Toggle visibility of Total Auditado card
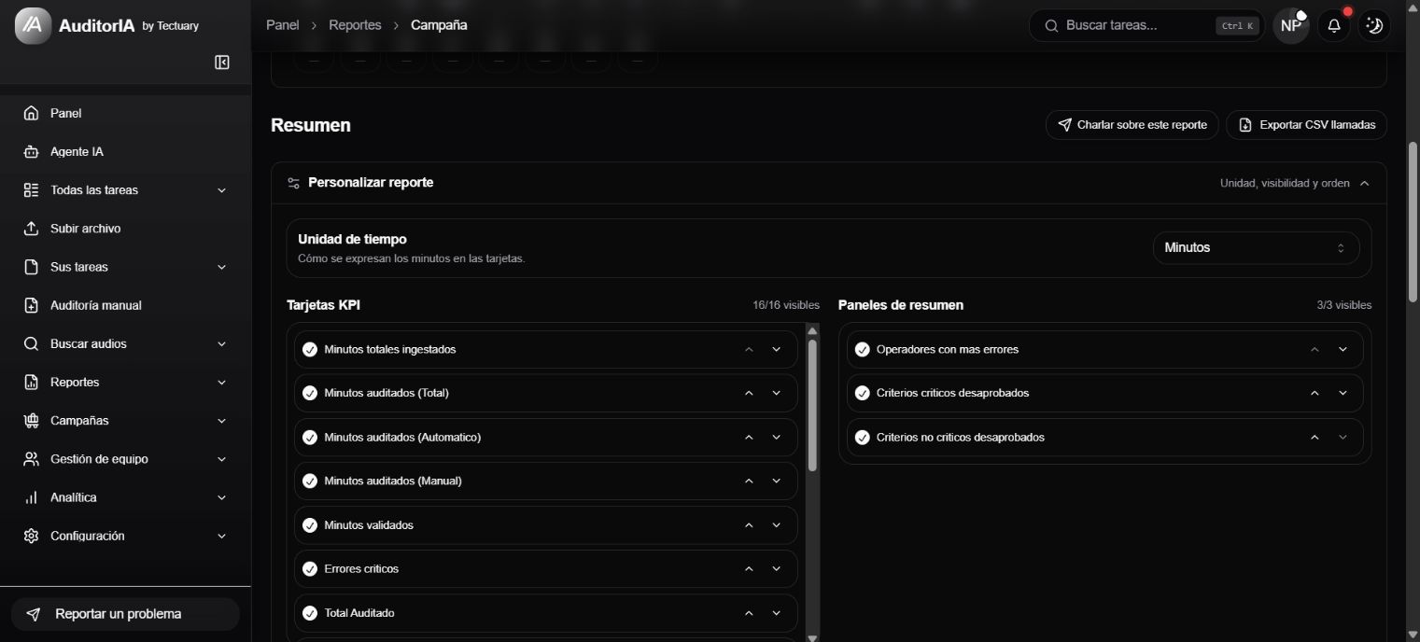Viewport: 1420px width, 642px height. coord(310,613)
